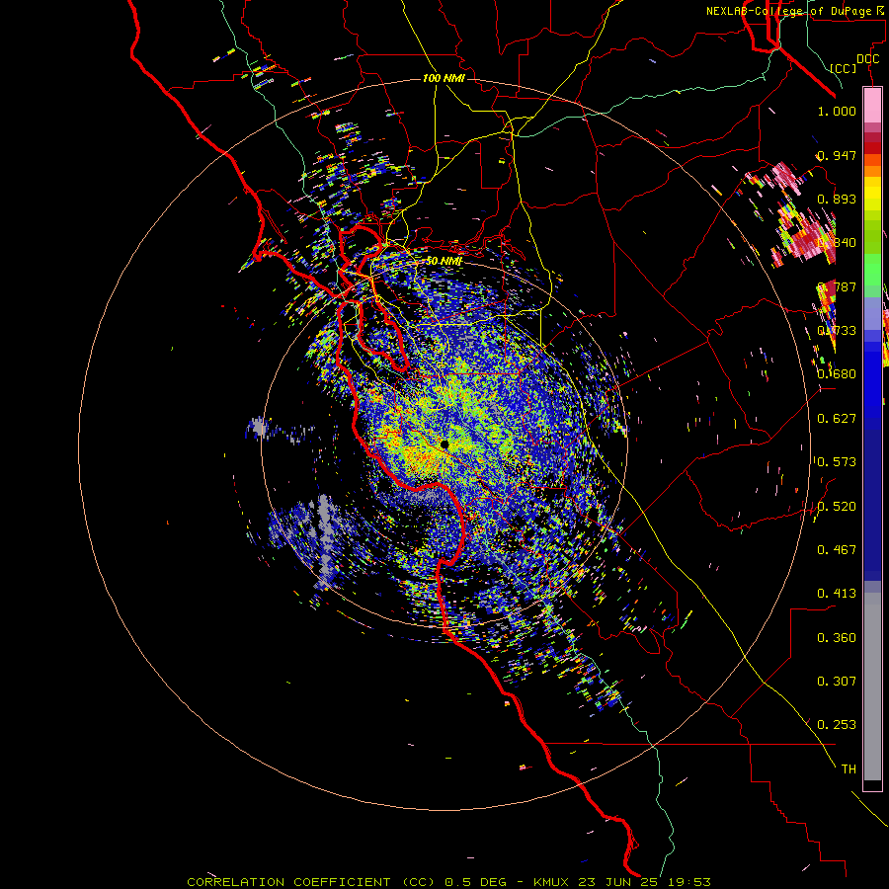Screen dimensions: 889x889
Task: Click the TH threshold label
Action: coord(849,768)
